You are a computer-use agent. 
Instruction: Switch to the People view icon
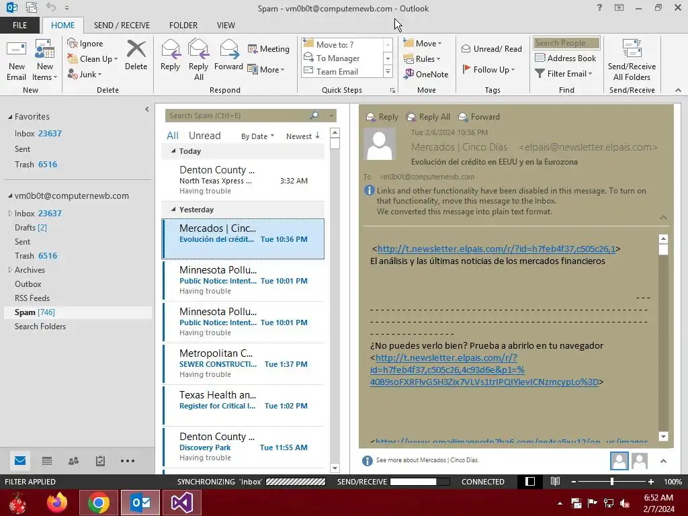click(x=74, y=461)
